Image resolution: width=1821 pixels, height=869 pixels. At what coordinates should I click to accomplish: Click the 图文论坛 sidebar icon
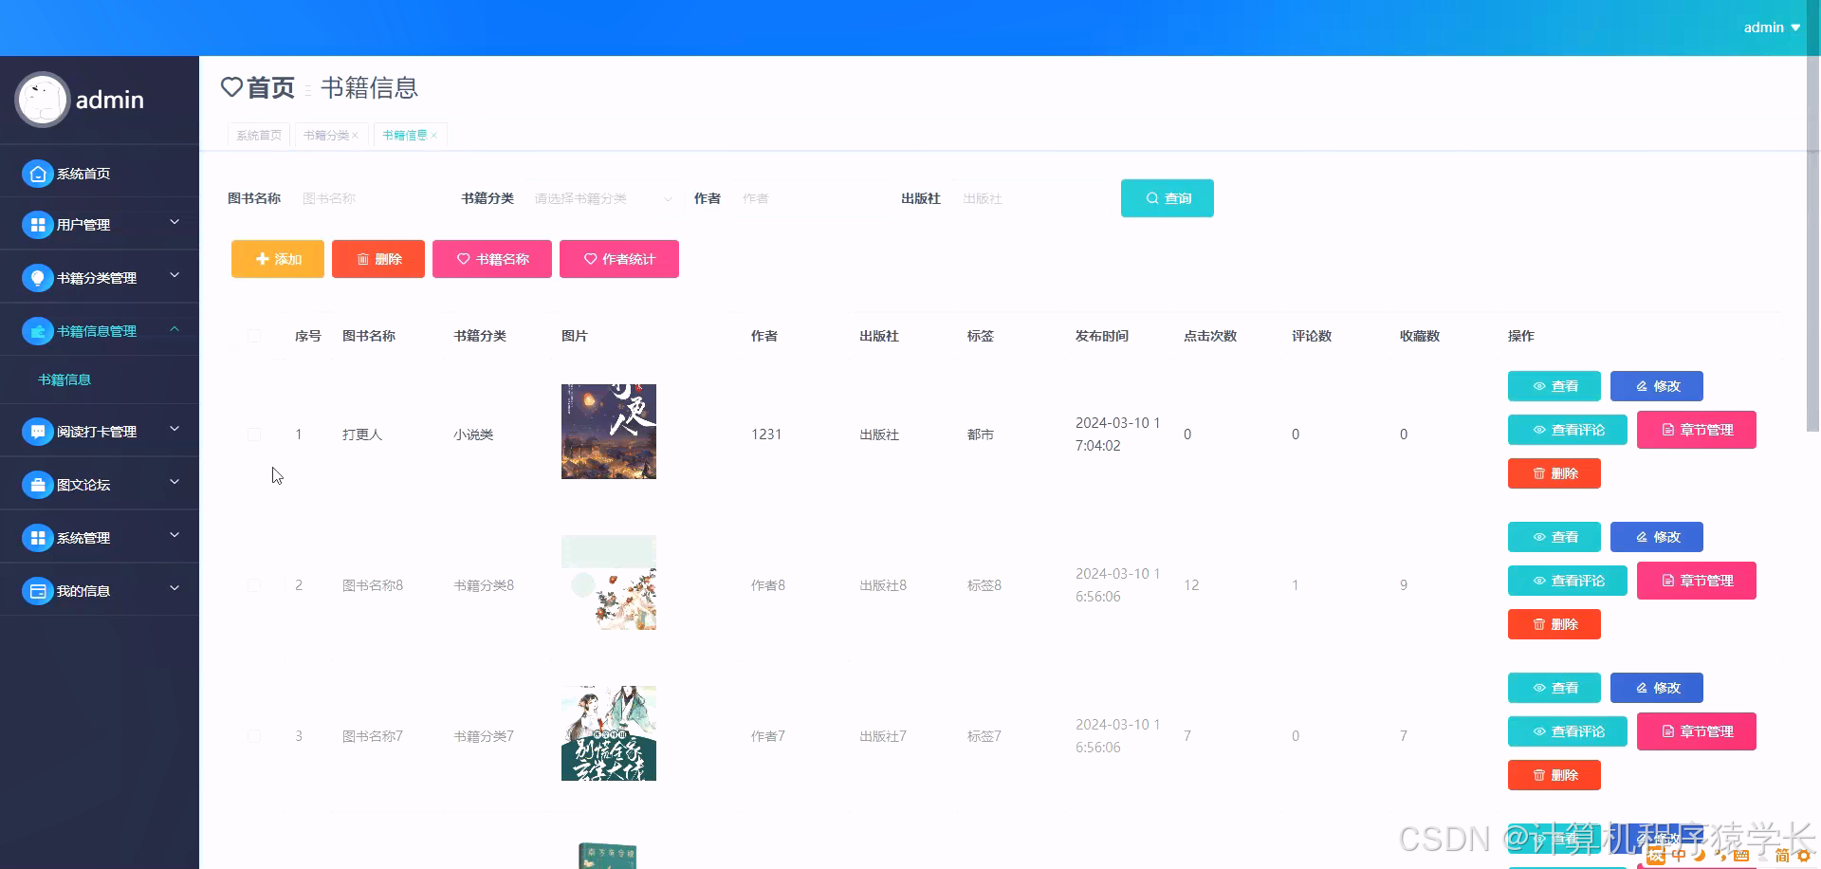(37, 485)
